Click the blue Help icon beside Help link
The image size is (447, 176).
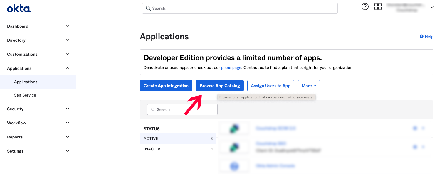(x=421, y=36)
